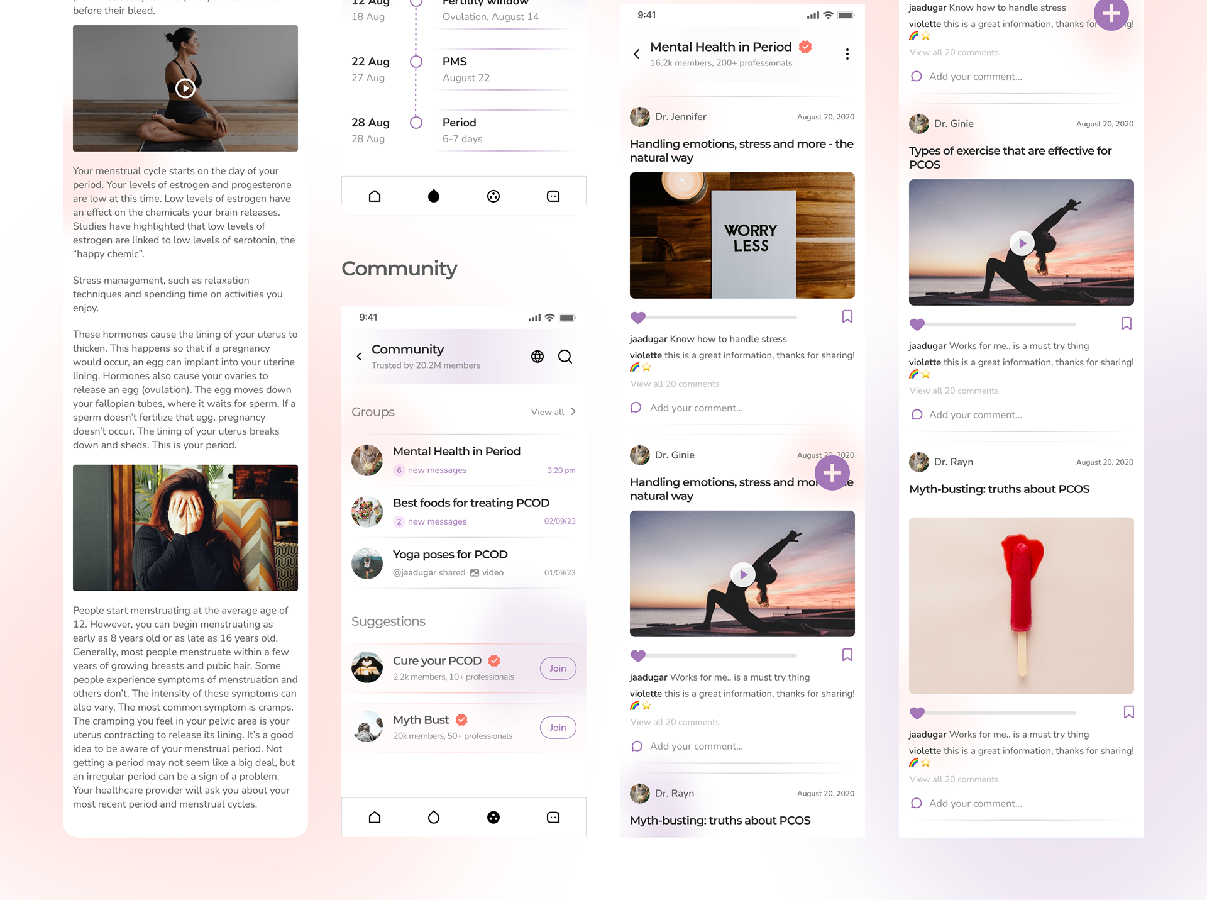Open the three-dot menu for Mental Health in Period
Image resolution: width=1207 pixels, height=900 pixels.
click(847, 54)
